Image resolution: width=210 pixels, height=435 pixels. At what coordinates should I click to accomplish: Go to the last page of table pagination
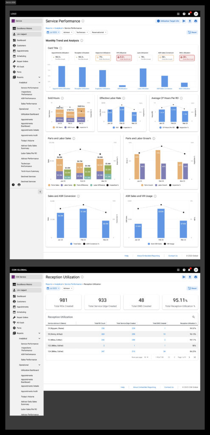coord(195,357)
